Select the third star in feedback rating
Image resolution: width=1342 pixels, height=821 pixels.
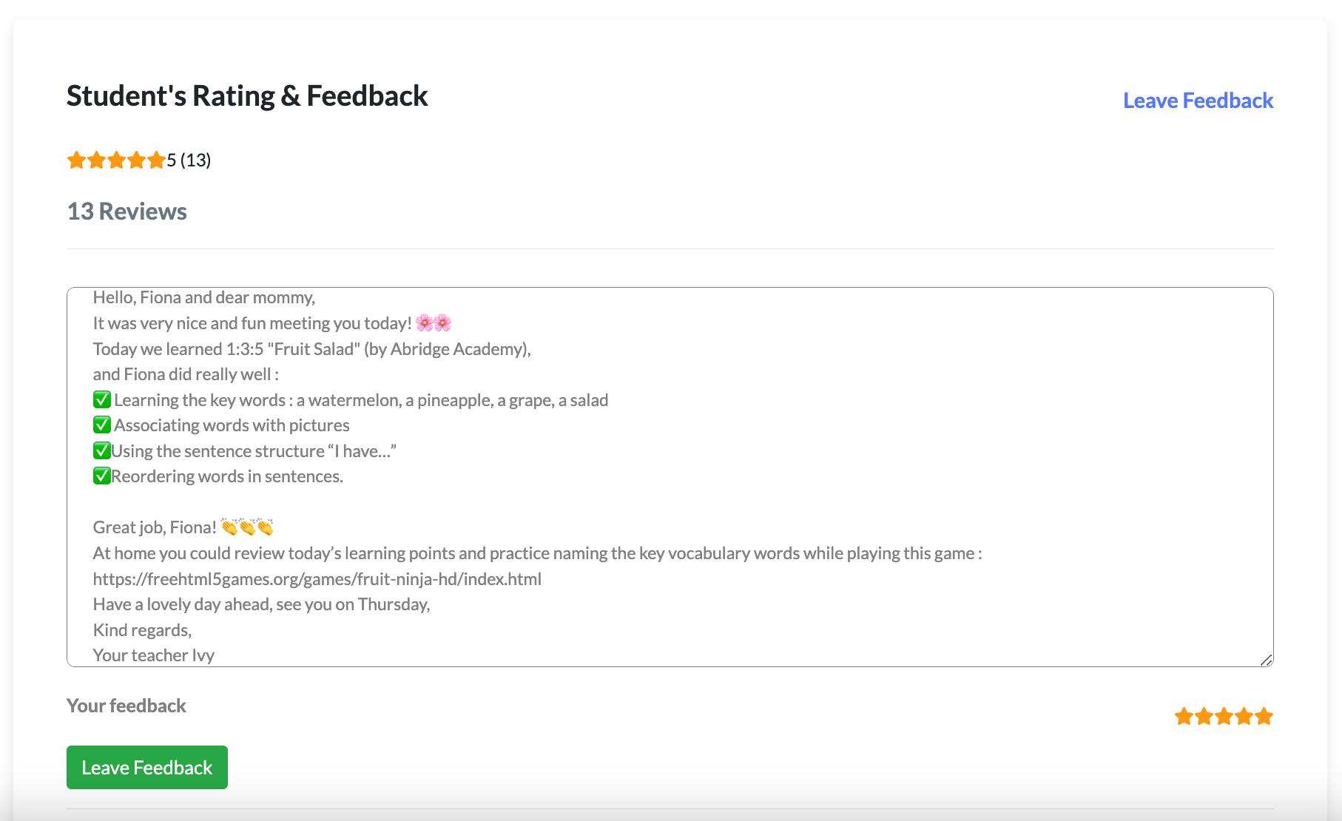[x=1224, y=716]
